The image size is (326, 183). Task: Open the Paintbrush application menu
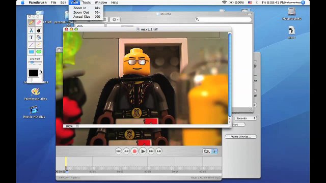point(37,3)
